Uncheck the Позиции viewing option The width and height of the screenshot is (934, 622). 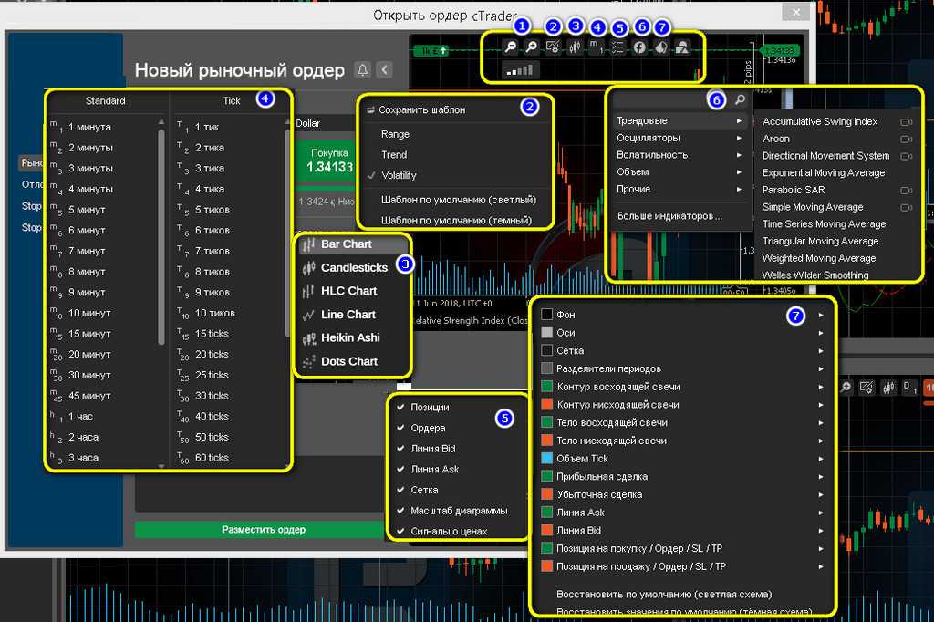(429, 408)
